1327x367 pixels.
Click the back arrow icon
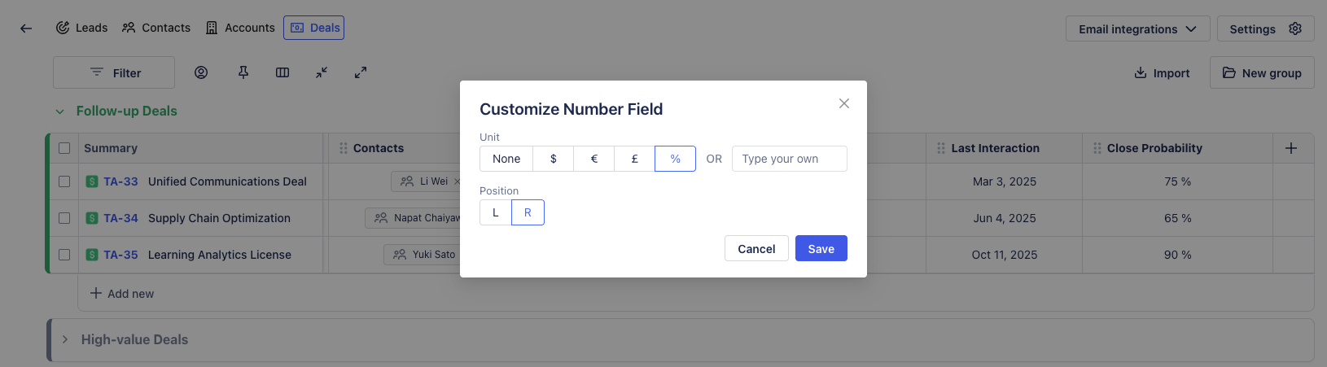26,28
